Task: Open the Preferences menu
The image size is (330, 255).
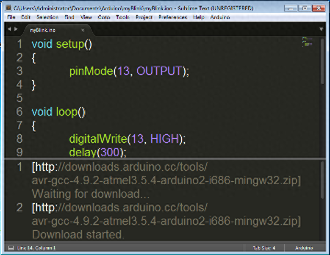Action: click(172, 17)
